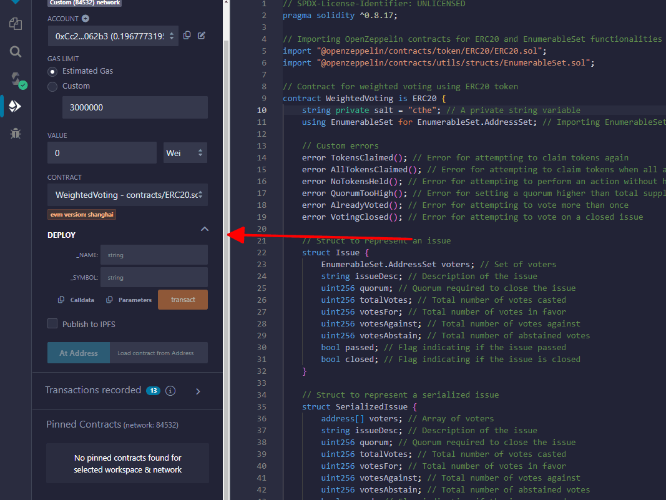Click the struct SerializedIssue declaration

pyautogui.click(x=360, y=406)
